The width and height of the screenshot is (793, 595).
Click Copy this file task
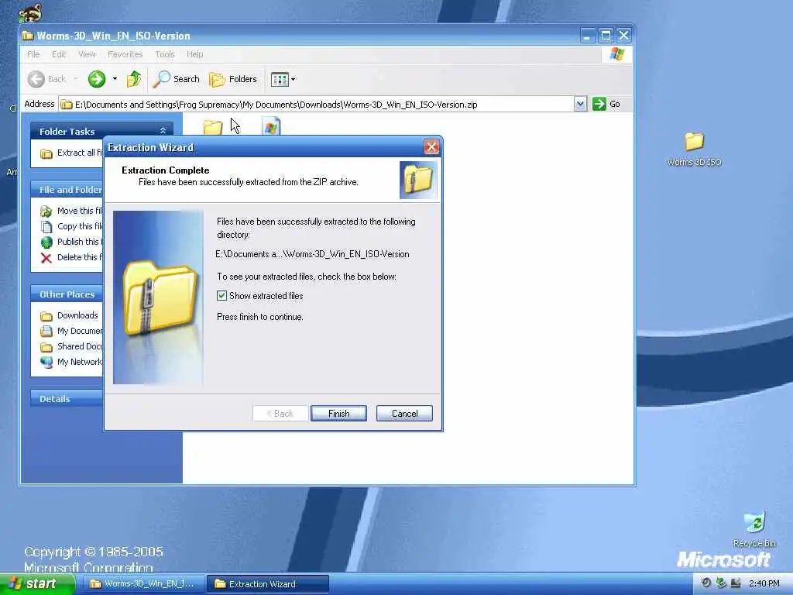[x=80, y=226]
